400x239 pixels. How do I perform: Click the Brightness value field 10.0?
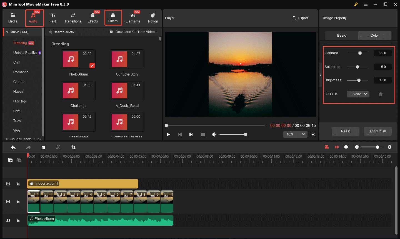click(383, 80)
